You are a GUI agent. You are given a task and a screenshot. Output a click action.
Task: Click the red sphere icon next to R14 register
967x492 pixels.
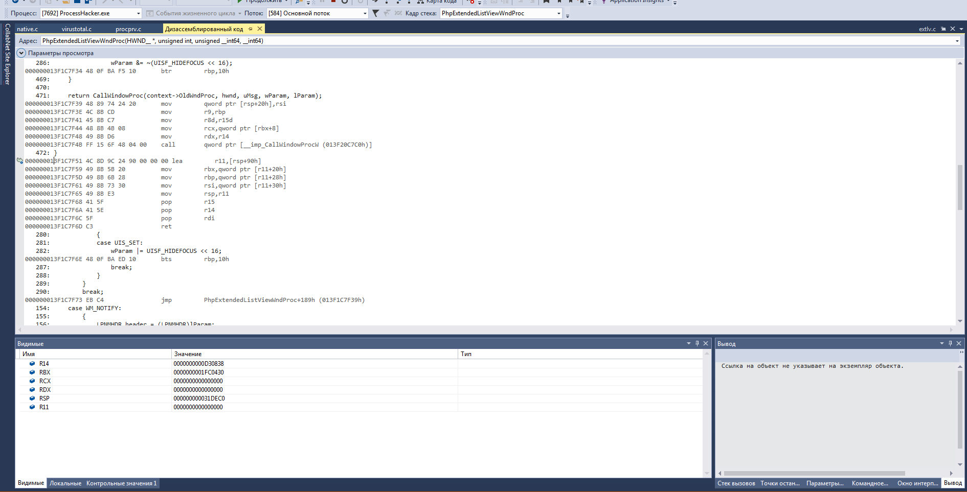[32, 364]
